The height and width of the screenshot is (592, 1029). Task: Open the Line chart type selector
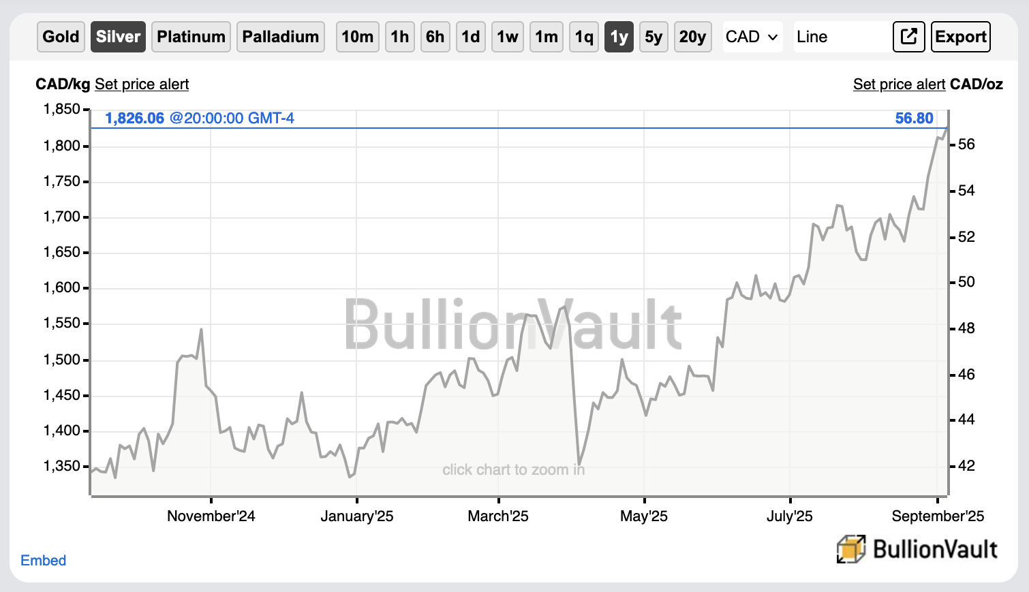point(842,37)
